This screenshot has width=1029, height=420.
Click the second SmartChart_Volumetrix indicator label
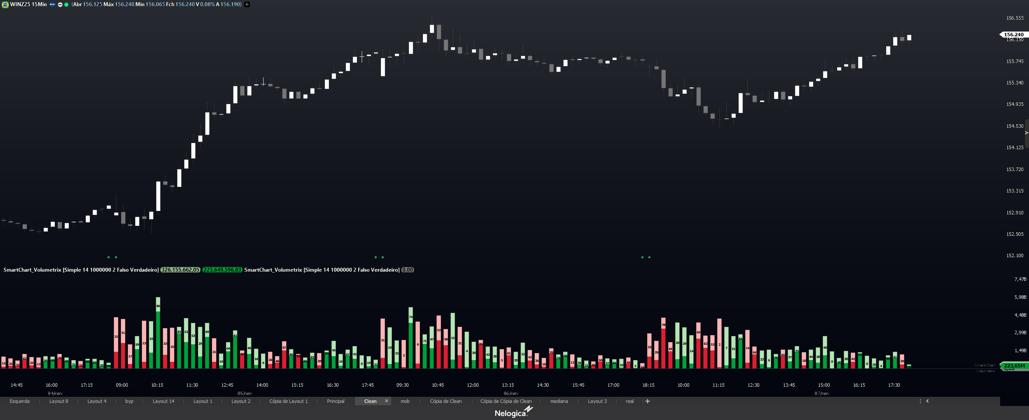coord(322,270)
